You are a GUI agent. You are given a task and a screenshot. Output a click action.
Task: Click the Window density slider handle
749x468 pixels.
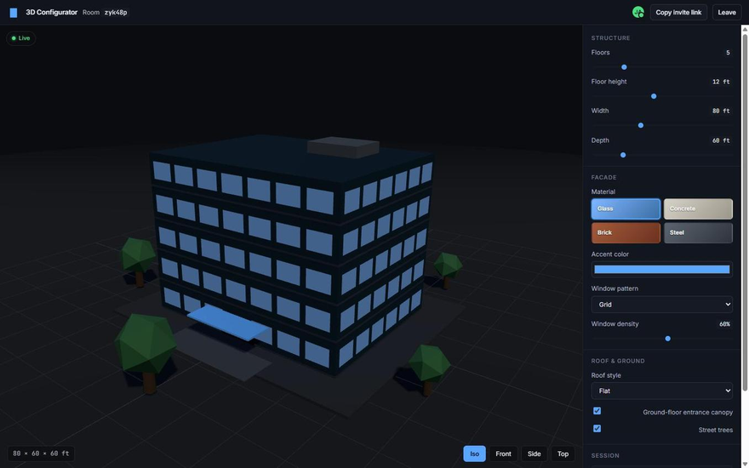pos(668,339)
